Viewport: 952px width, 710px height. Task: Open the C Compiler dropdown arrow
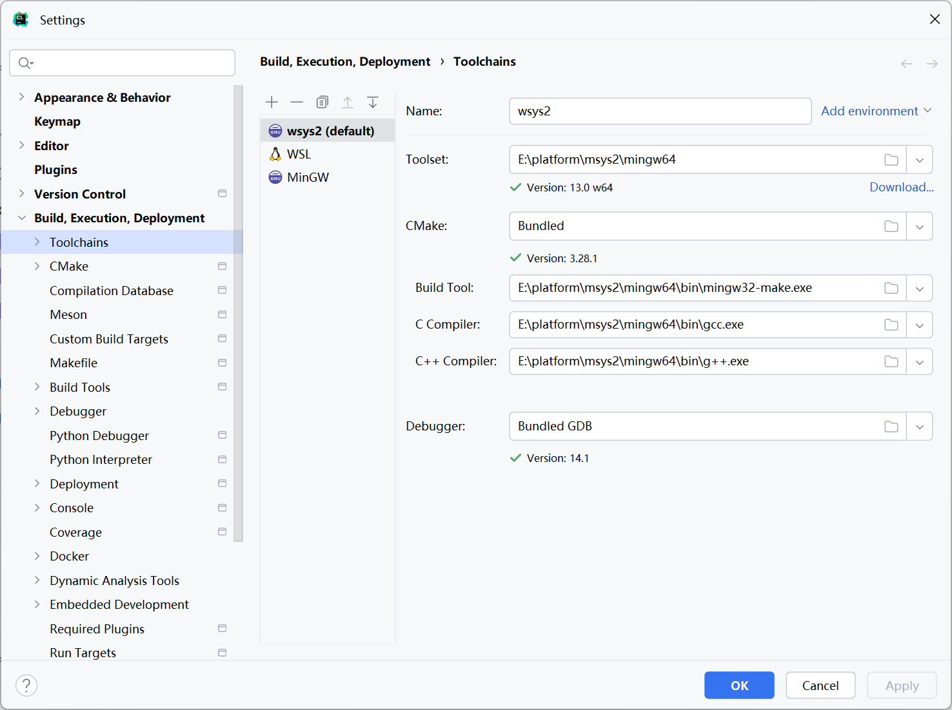point(920,325)
